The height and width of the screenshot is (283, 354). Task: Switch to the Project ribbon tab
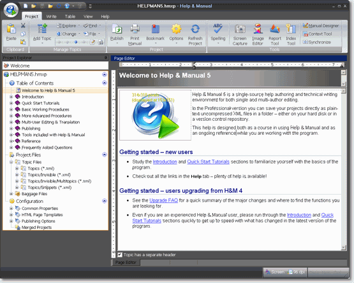pos(31,17)
